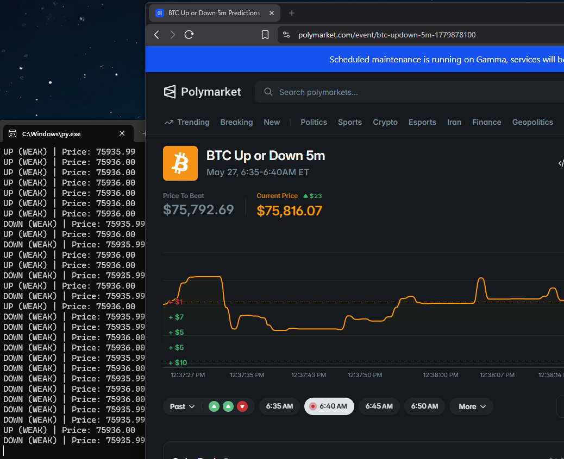This screenshot has height=459, width=564.
Task: Go forward in the browser
Action: point(173,35)
